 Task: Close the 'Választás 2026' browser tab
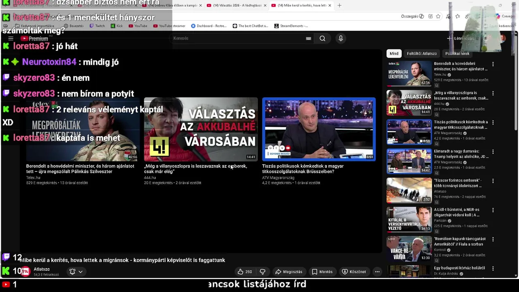coord(265,5)
